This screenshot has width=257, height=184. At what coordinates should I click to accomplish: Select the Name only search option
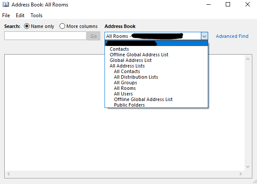point(39,26)
